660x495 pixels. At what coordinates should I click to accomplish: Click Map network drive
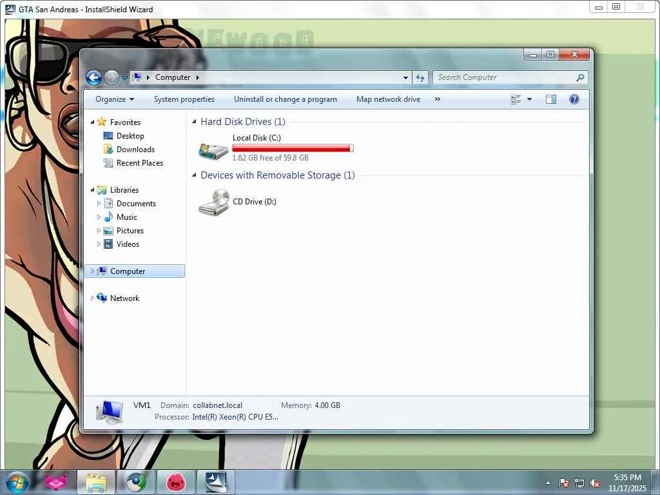(388, 99)
